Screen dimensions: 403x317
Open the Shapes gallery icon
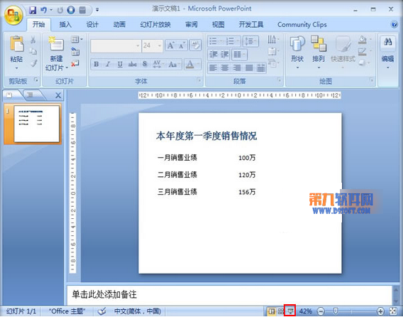coord(297,44)
